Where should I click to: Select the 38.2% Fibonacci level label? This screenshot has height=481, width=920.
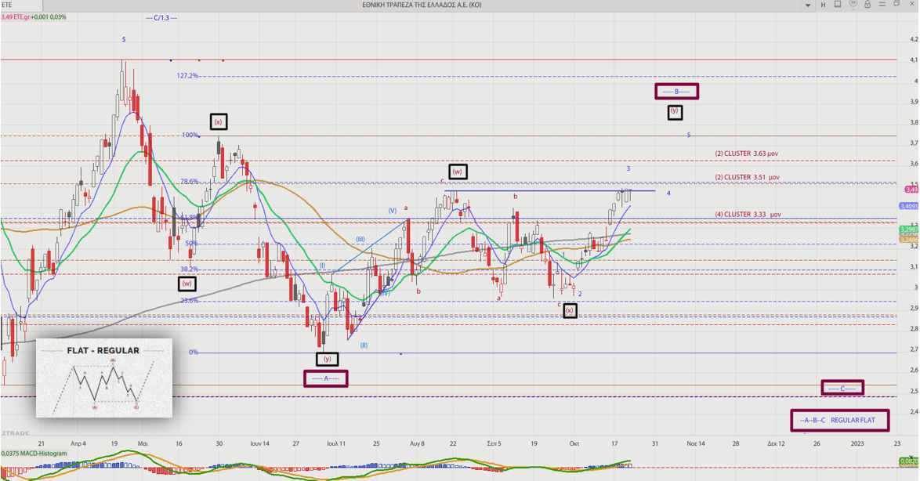[x=190, y=269]
